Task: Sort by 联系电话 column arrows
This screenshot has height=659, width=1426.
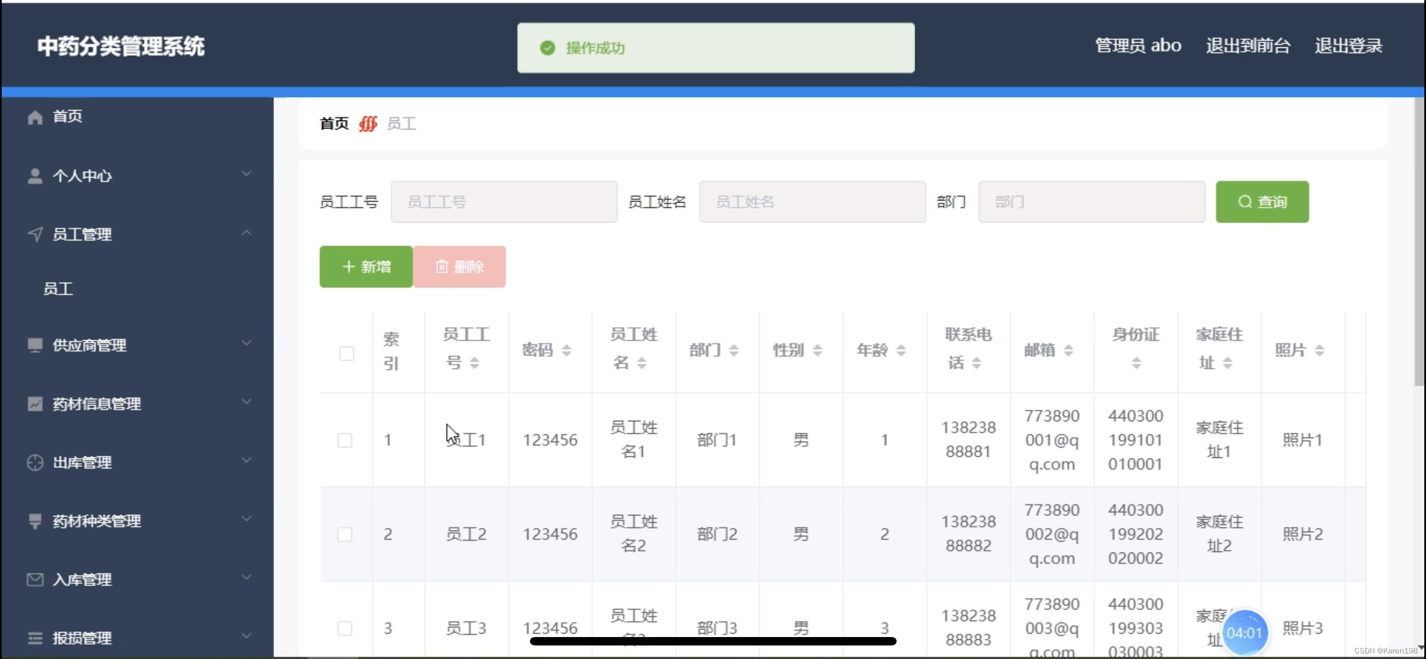Action: [977, 363]
